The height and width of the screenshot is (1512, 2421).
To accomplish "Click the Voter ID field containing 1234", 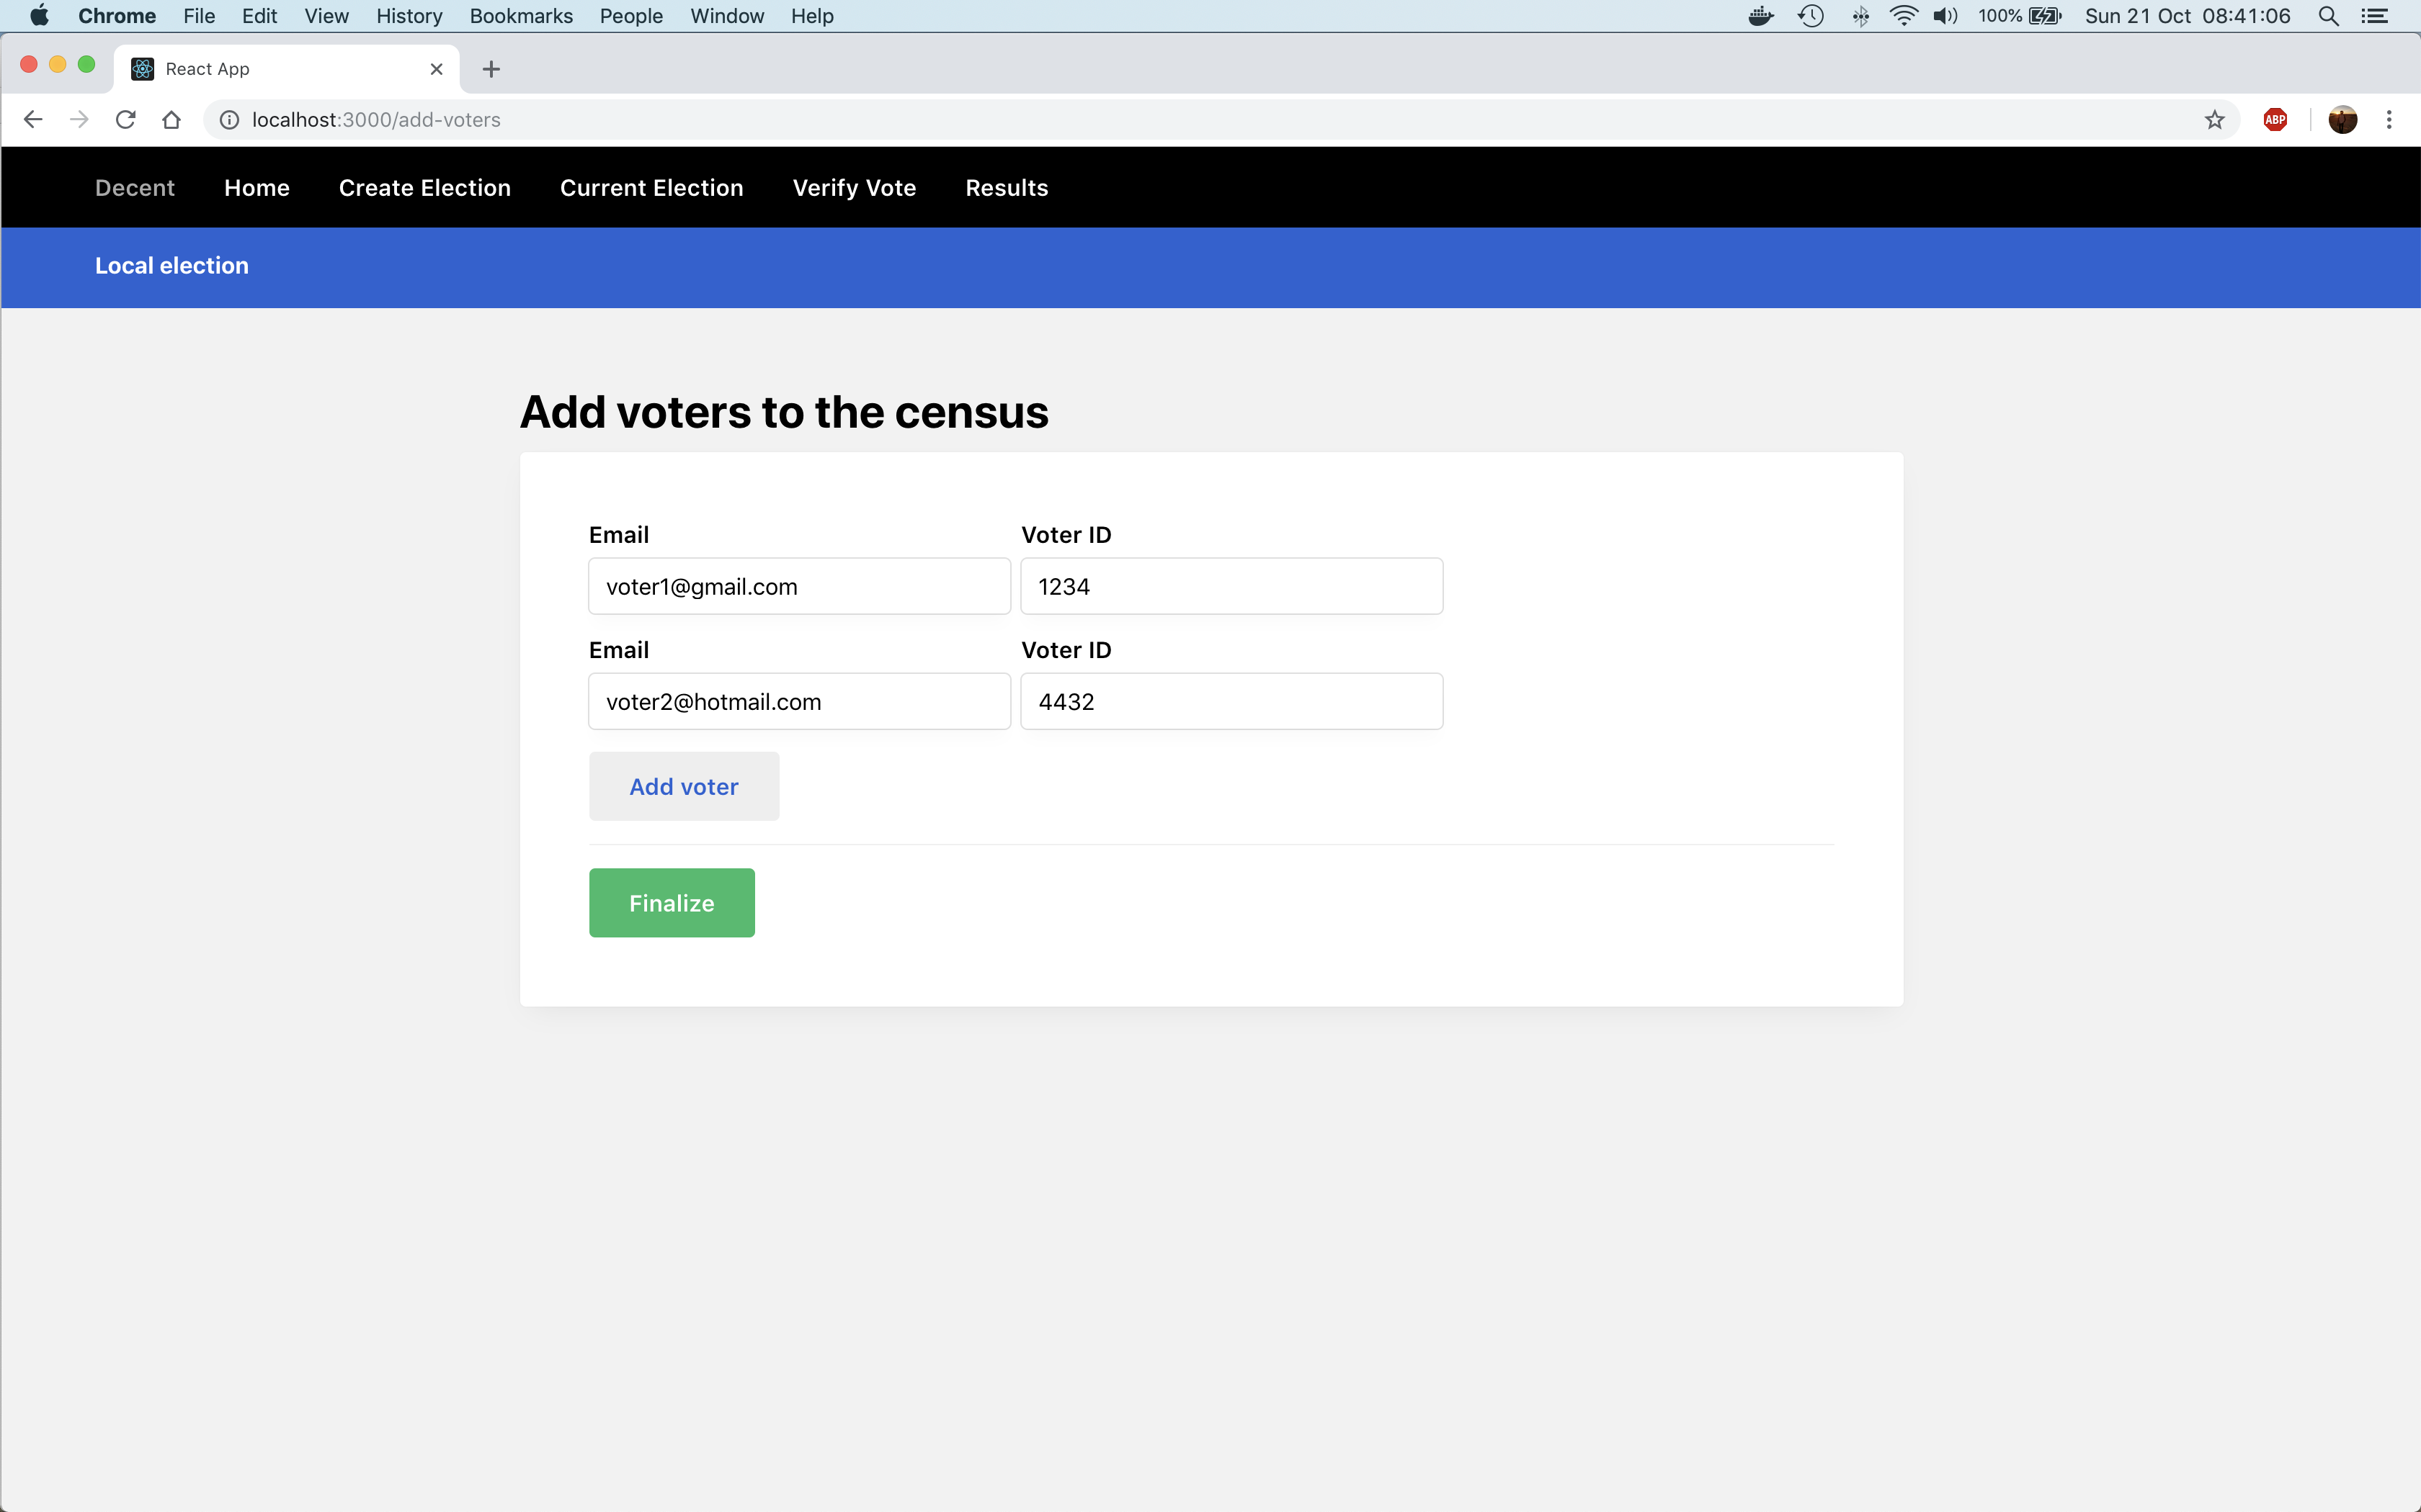I will pyautogui.click(x=1231, y=586).
